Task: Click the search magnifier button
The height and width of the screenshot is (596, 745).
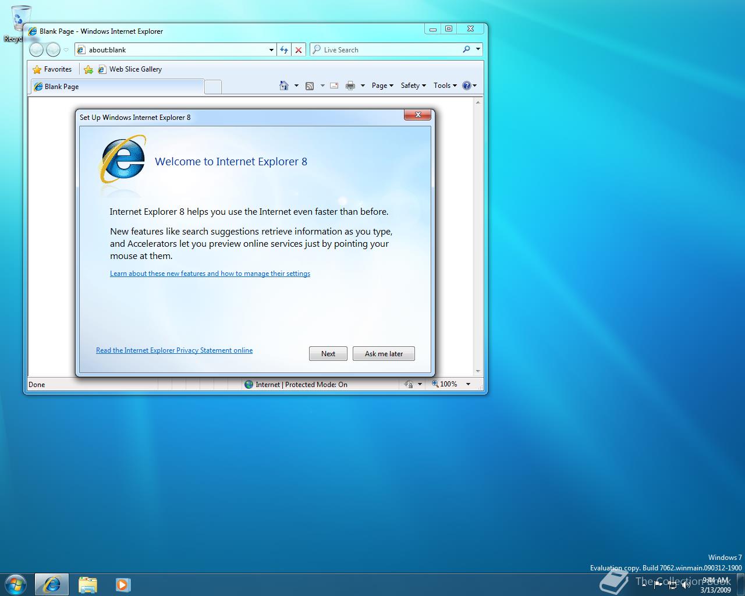Action: [x=466, y=49]
